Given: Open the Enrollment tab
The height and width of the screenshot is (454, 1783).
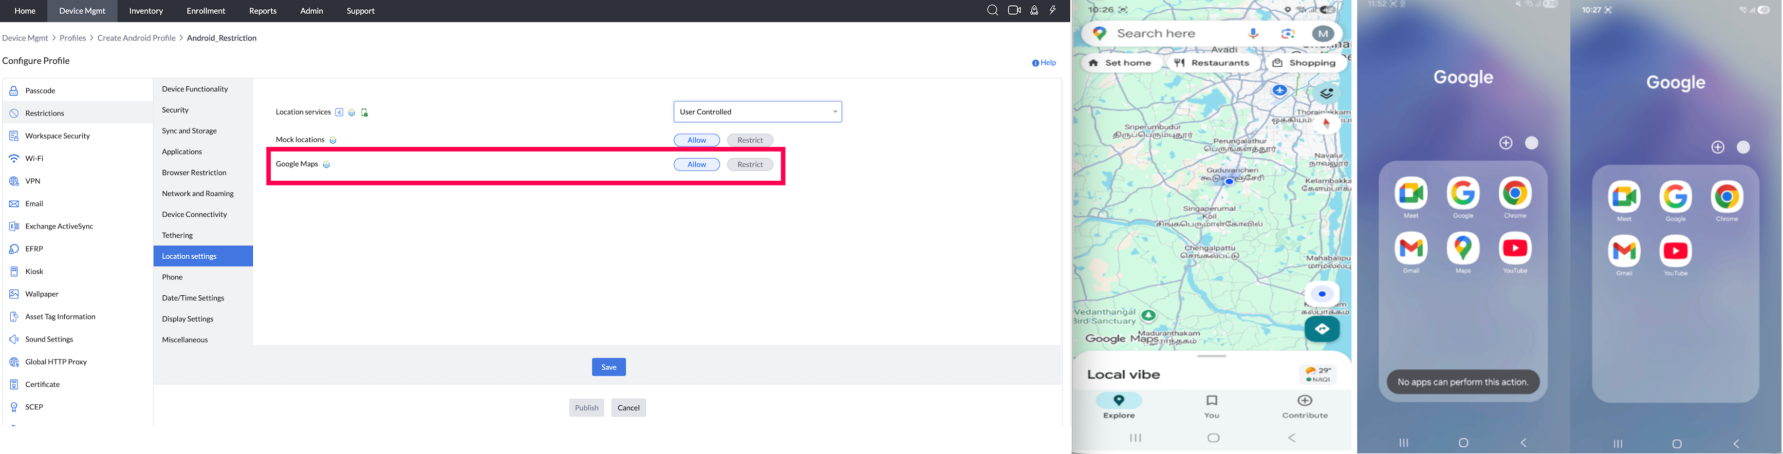Looking at the screenshot, I should (206, 11).
